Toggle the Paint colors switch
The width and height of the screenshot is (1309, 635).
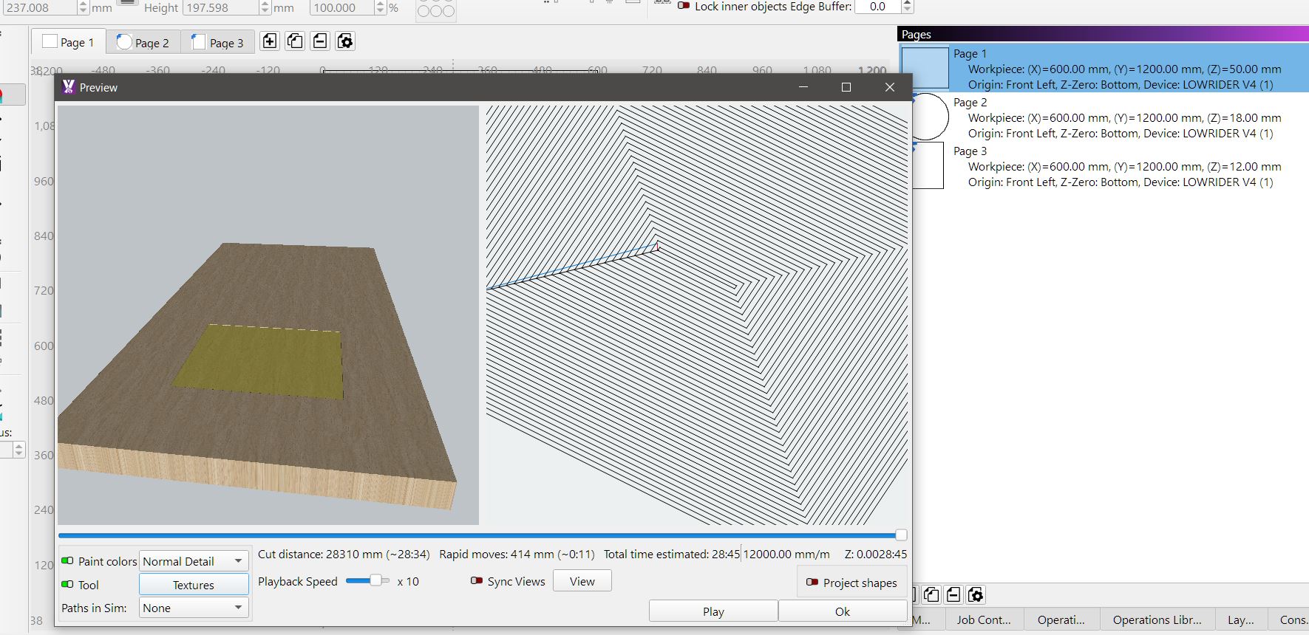[x=68, y=561]
